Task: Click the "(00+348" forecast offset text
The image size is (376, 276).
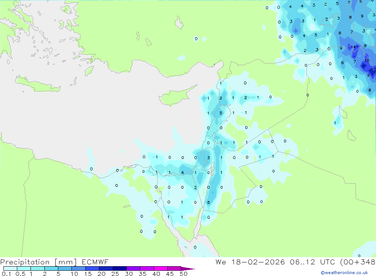Action: coord(358,262)
